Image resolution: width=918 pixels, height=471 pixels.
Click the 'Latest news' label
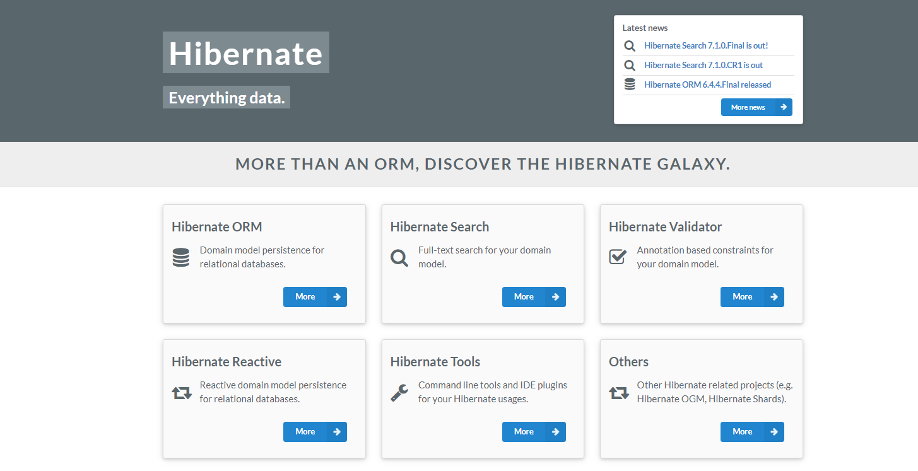pos(645,28)
